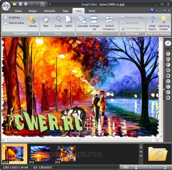Open the search magnifier in side panel
172x170 pixels.
point(168,43)
